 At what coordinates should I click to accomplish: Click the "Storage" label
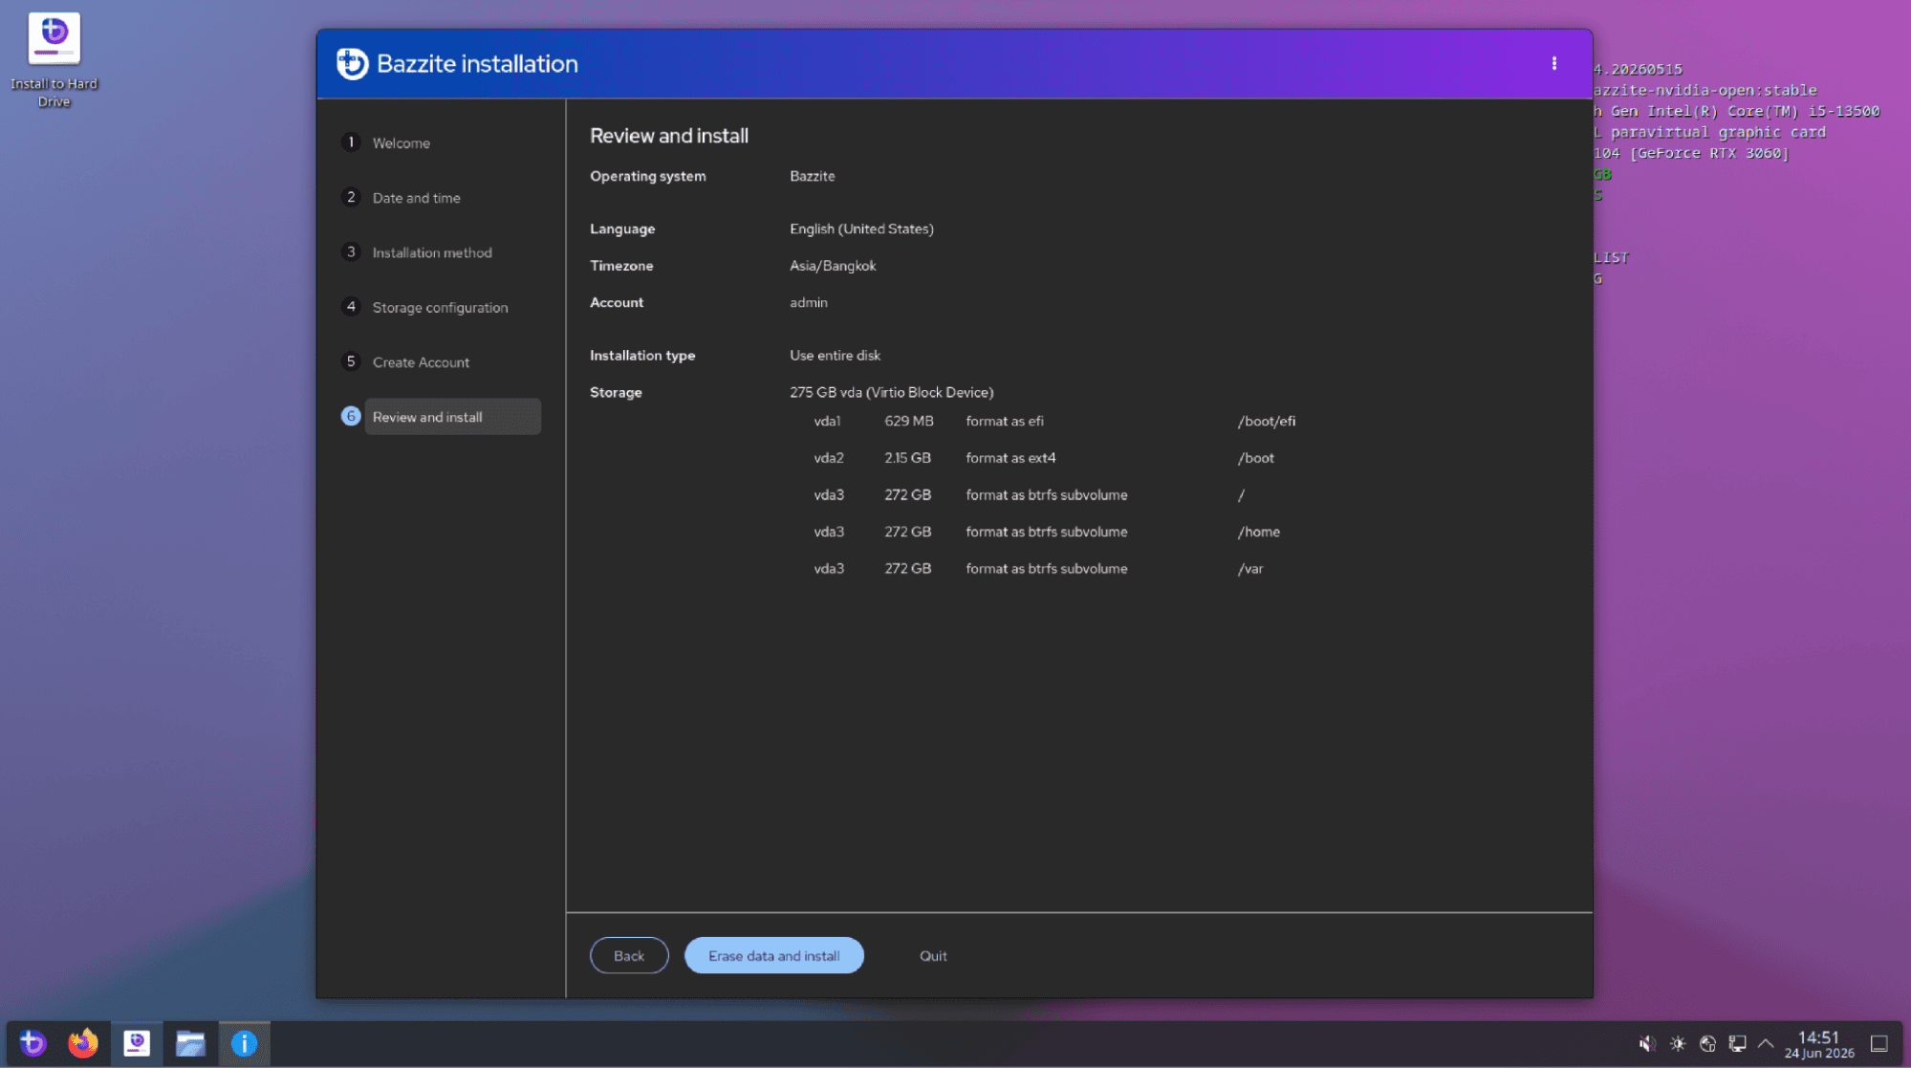click(x=616, y=392)
